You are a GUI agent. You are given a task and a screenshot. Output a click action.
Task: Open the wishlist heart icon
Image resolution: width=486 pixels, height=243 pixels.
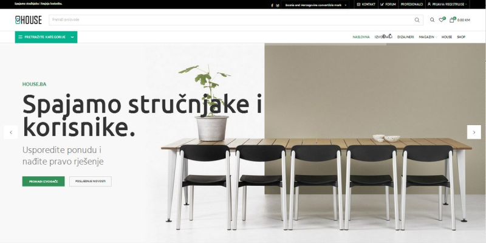tap(441, 20)
